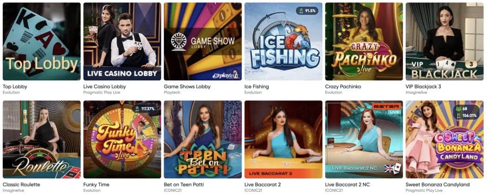Click the Crazy Pachinko title link
Viewport: 487px width, 196px height.
click(x=343, y=87)
